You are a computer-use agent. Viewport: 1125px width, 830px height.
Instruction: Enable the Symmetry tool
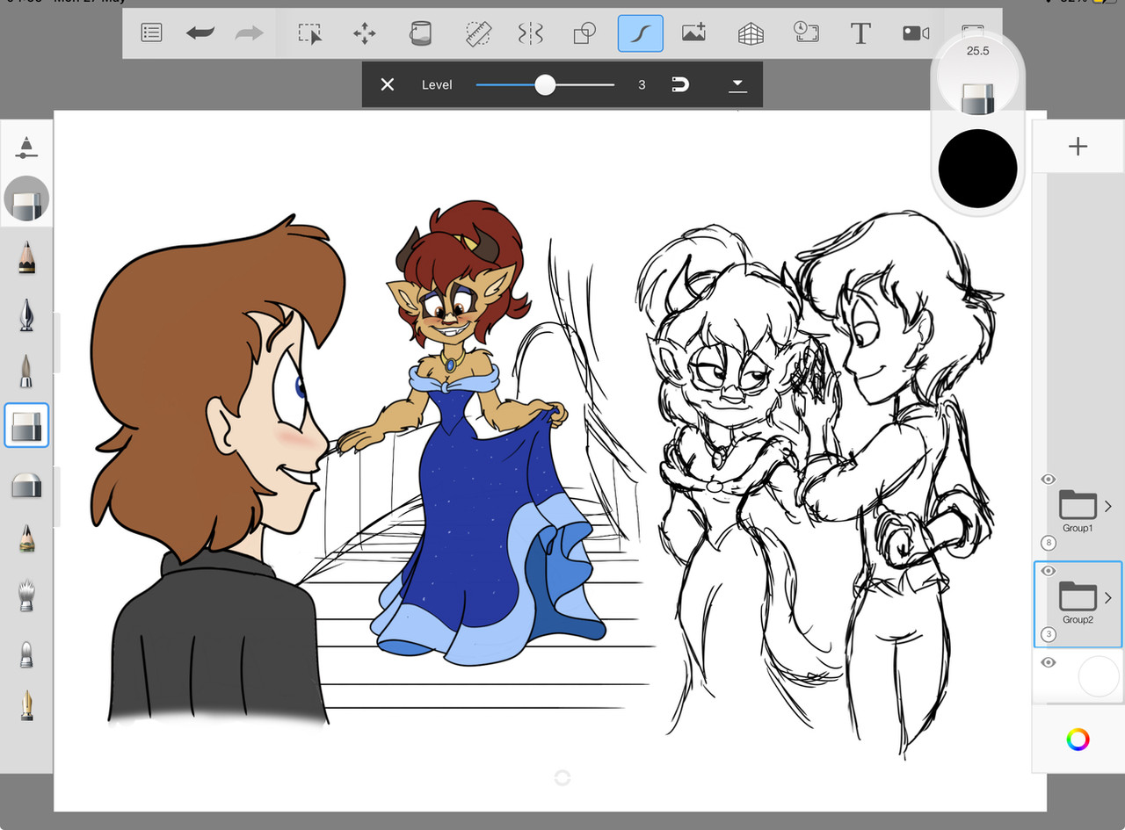pos(531,33)
